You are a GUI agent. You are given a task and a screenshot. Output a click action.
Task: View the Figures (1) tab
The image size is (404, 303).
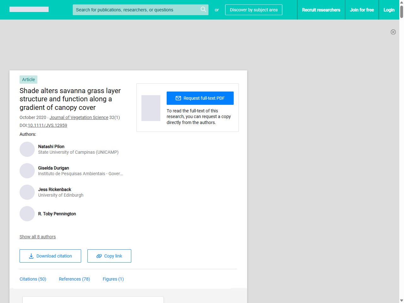[x=113, y=279]
